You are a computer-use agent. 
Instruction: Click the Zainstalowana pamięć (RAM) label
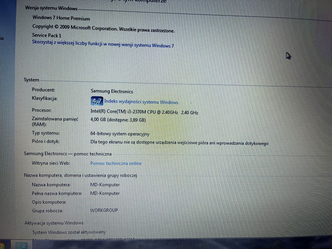click(55, 122)
